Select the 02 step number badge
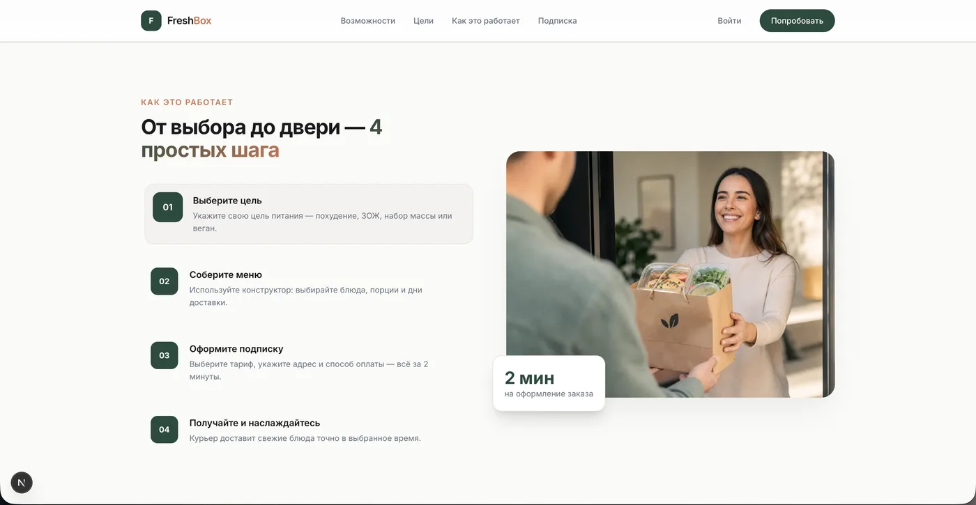This screenshot has width=976, height=505. pos(165,281)
